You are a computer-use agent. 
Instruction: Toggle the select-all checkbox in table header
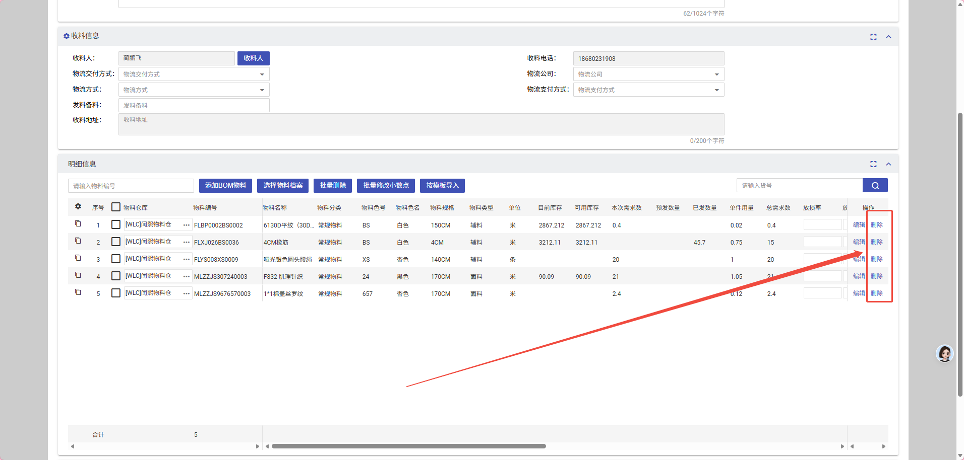pyautogui.click(x=116, y=207)
